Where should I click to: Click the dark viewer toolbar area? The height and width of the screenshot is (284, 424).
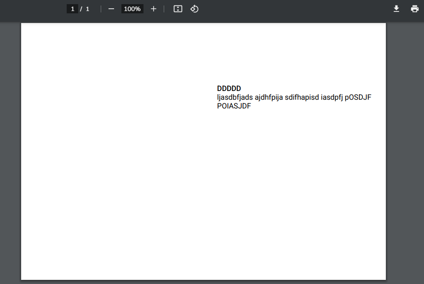click(276, 8)
